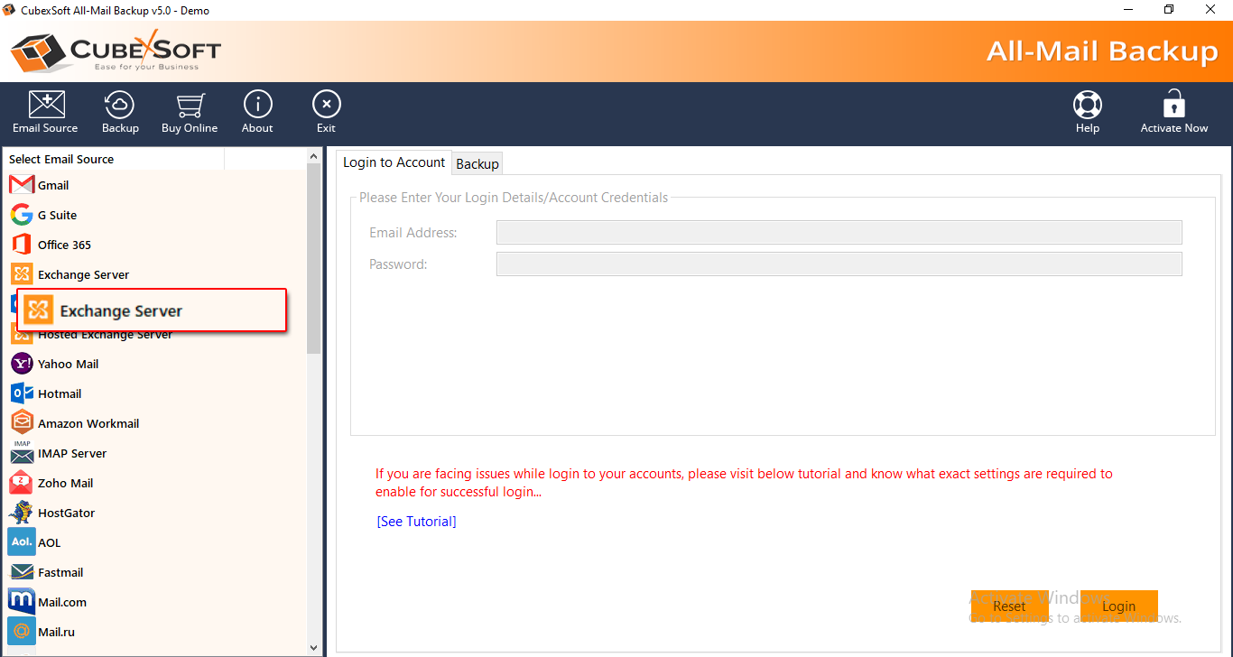
Task: Select Office 365 in the source list
Action: click(63, 245)
